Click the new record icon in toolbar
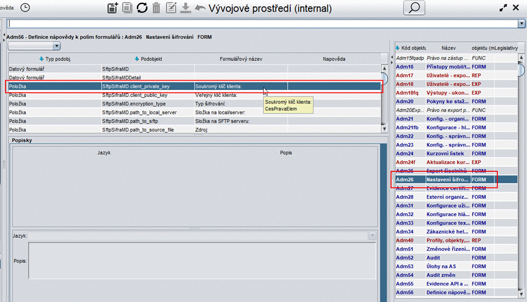The width and height of the screenshot is (527, 302). click(x=113, y=8)
